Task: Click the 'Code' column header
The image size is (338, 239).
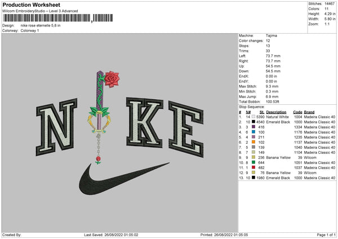Action: (x=297, y=112)
